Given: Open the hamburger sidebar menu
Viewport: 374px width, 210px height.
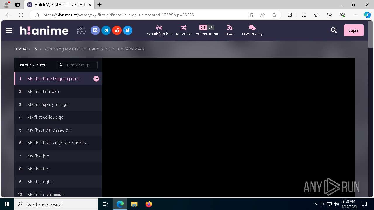Looking at the screenshot, I should coord(9,30).
